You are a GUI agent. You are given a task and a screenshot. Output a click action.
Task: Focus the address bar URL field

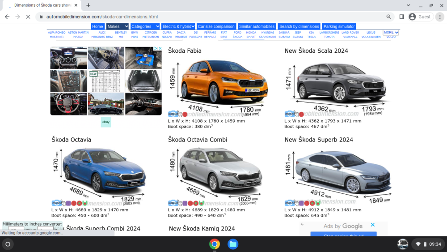tap(214, 17)
